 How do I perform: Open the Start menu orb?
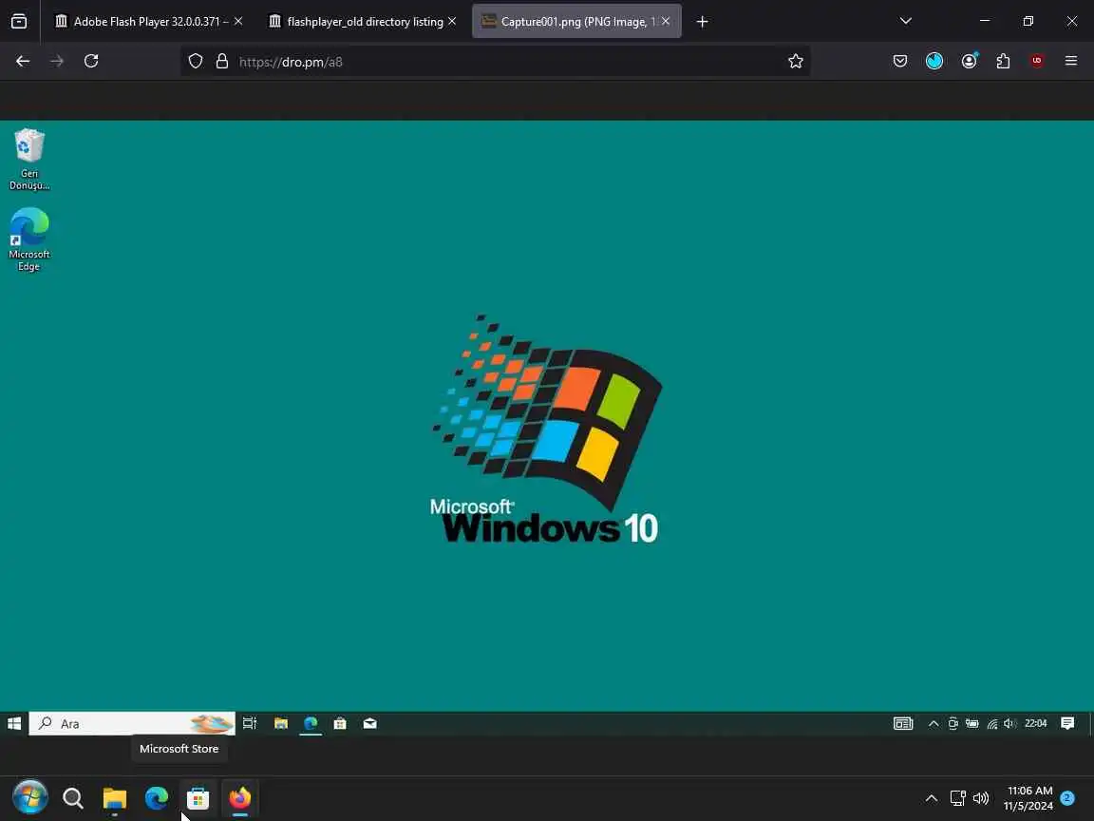pyautogui.click(x=30, y=797)
